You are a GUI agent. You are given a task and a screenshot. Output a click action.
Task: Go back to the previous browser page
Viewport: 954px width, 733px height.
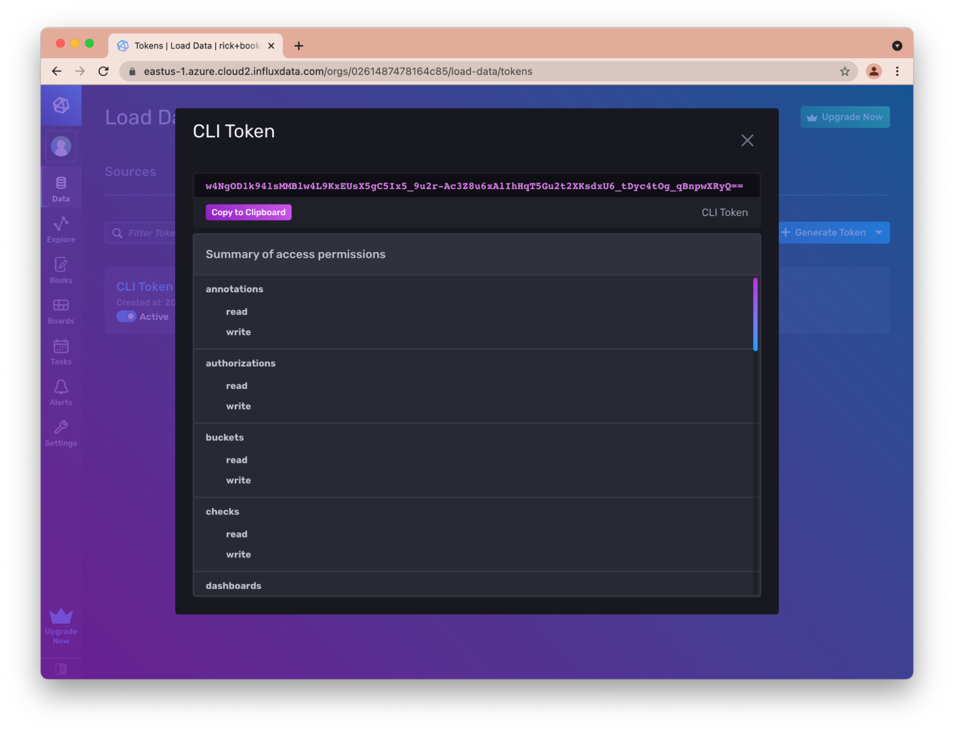[57, 72]
